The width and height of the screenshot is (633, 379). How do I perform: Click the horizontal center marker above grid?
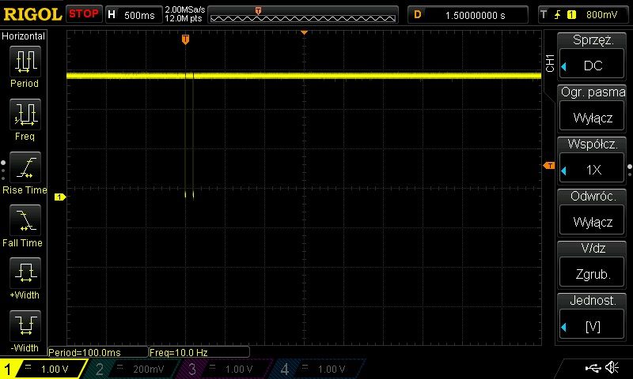point(305,32)
